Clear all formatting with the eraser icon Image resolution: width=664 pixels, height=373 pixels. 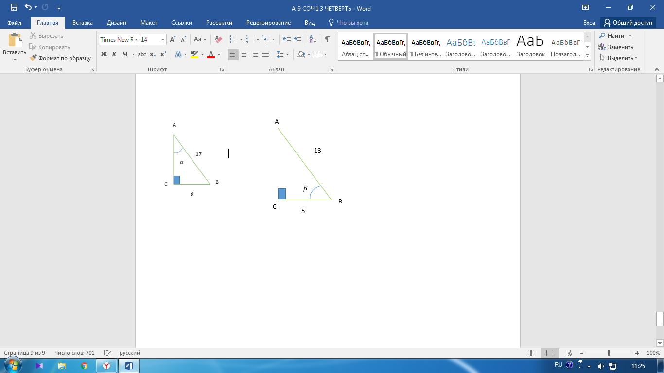coord(218,40)
